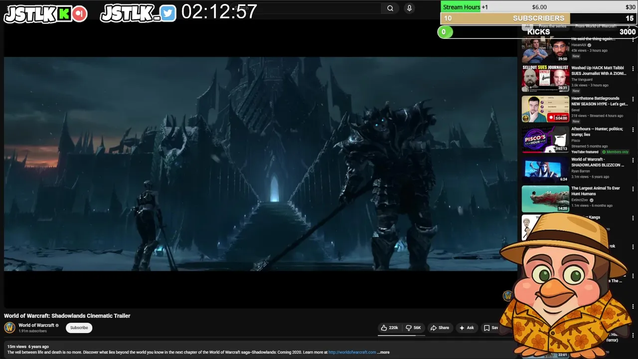Click the title 'Hearthstone Battlegrounds NEW SEASON HYPE'
The width and height of the screenshot is (638, 359).
(600, 101)
